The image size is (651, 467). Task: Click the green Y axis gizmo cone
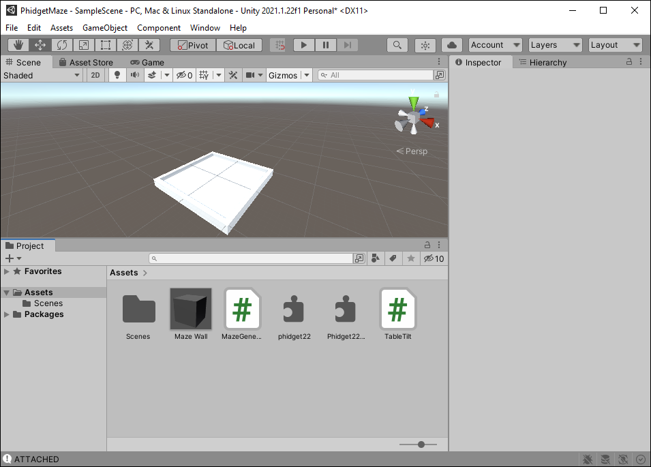[x=414, y=102]
